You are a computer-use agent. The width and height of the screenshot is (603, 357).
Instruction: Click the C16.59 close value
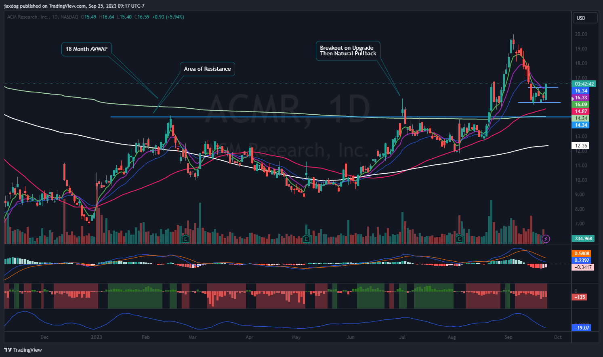142,17
